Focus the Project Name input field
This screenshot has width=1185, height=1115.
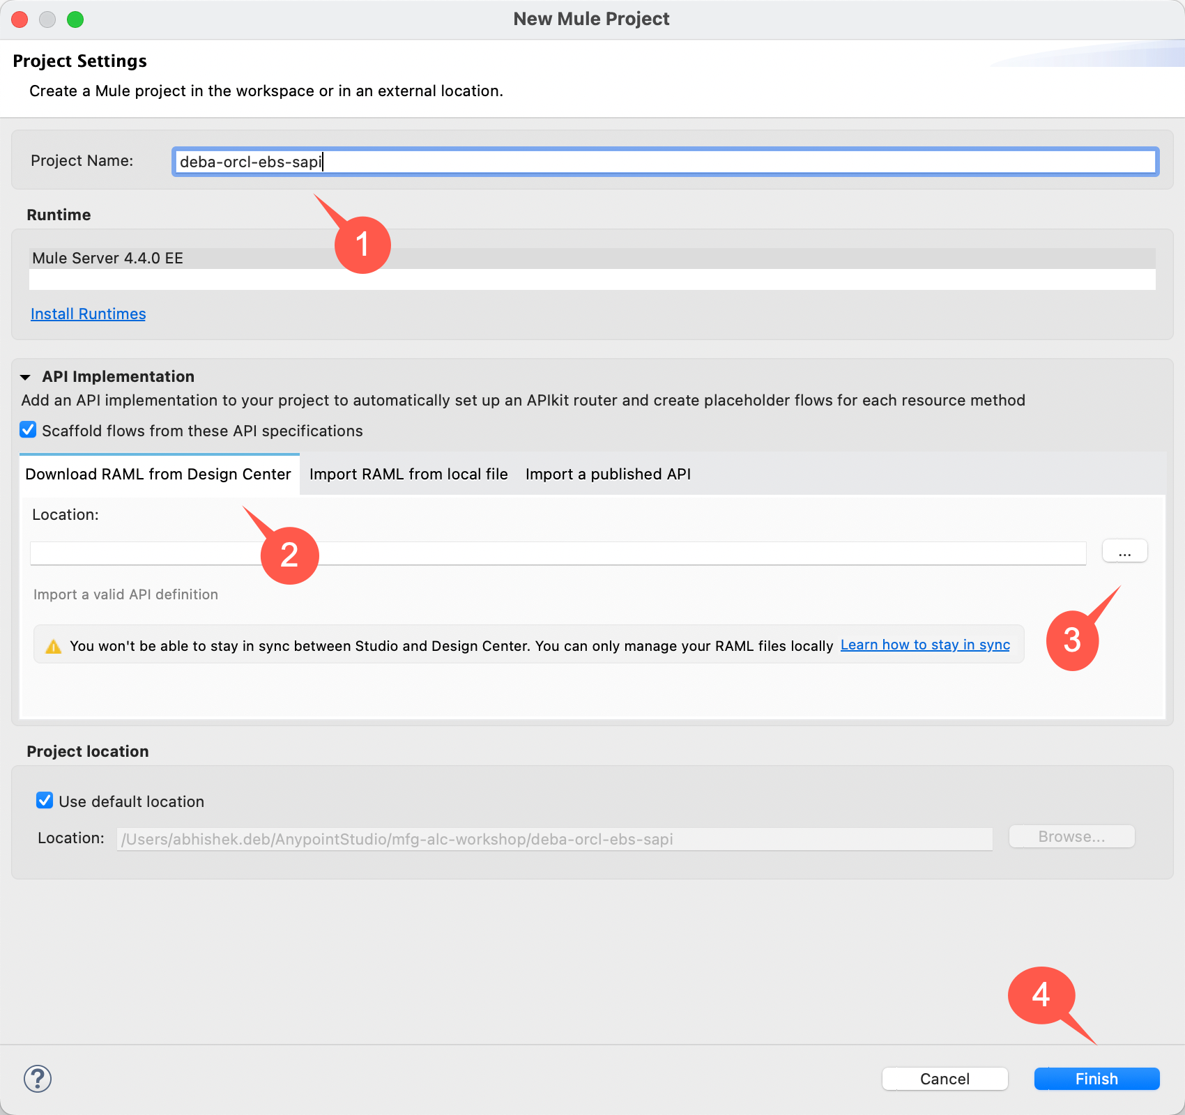click(665, 162)
